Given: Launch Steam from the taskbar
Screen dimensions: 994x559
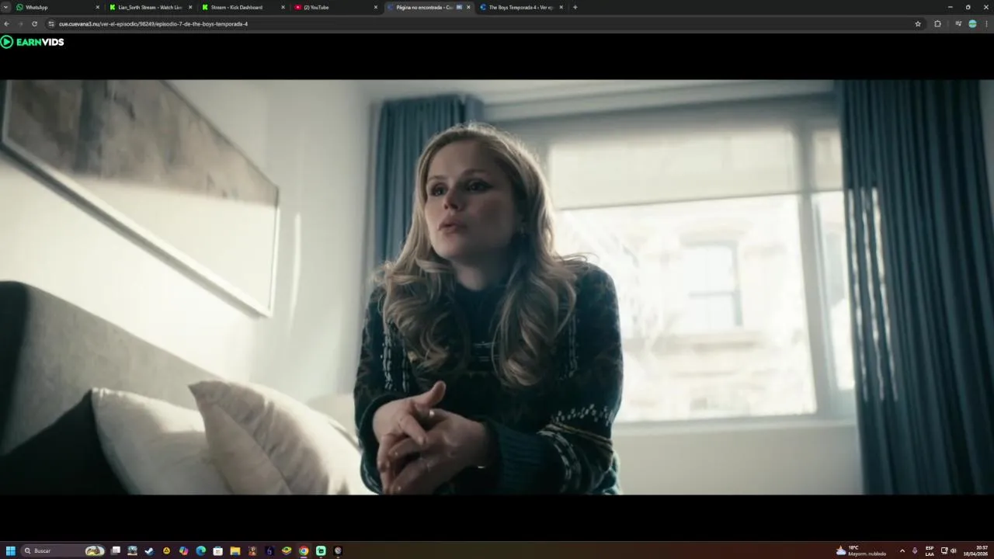Looking at the screenshot, I should 149,550.
